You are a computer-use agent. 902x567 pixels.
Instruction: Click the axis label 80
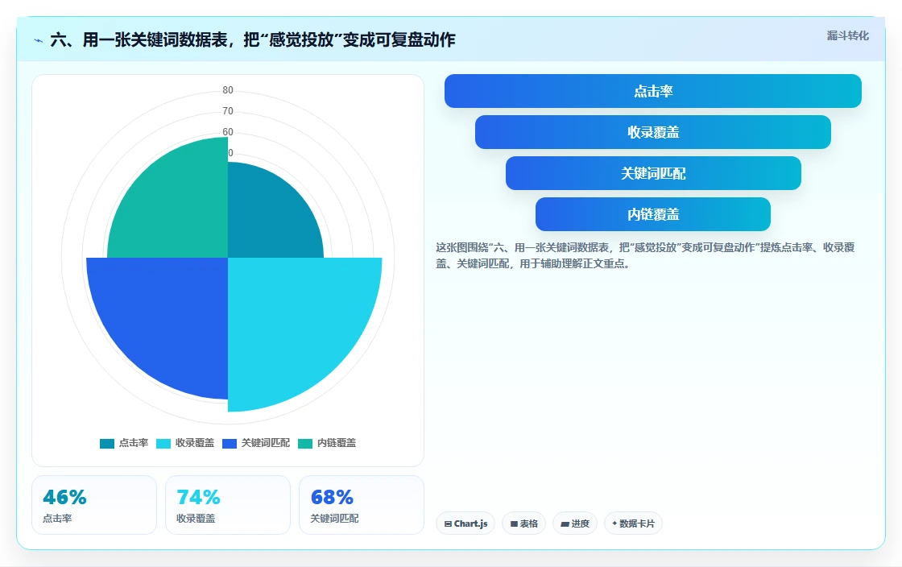point(228,90)
